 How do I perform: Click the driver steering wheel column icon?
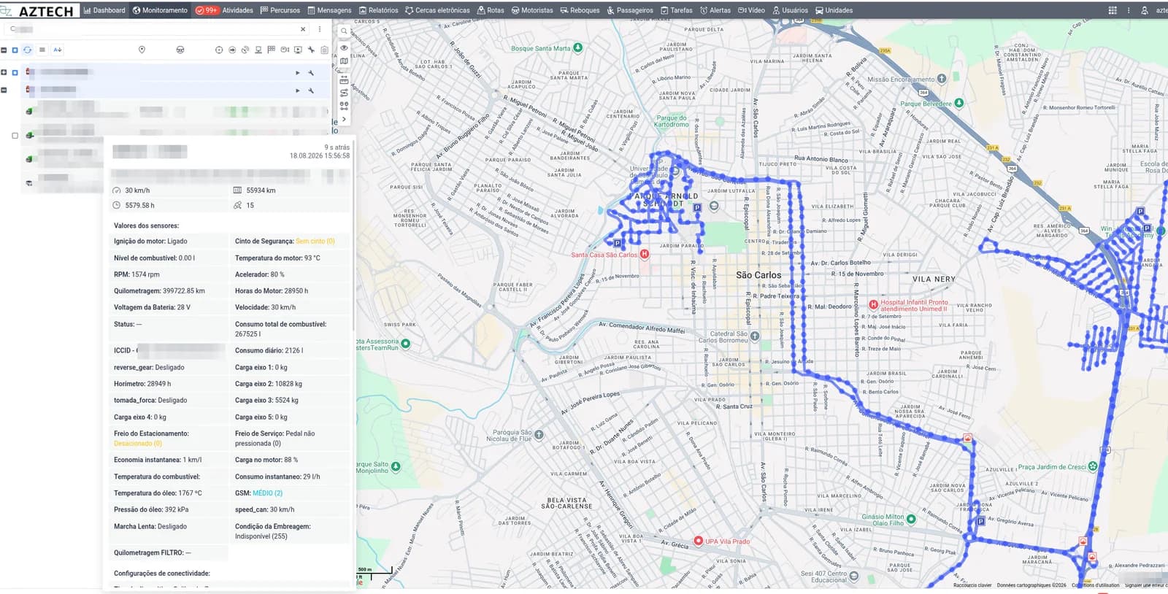180,50
